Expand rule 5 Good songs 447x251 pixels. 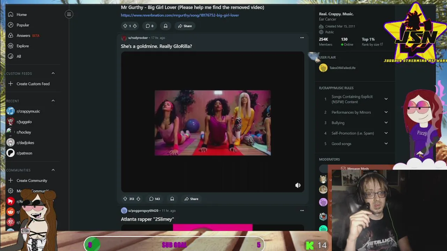pos(386,144)
